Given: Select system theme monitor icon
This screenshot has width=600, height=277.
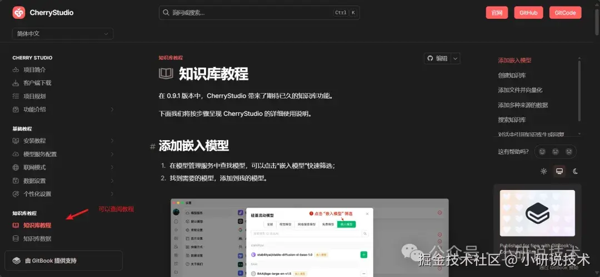Looking at the screenshot, I should (559, 171).
